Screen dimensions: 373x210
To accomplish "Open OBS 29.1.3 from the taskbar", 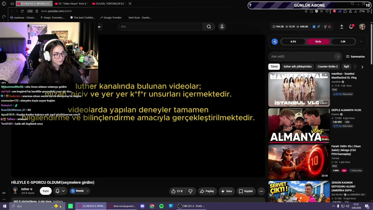I will tap(191, 206).
